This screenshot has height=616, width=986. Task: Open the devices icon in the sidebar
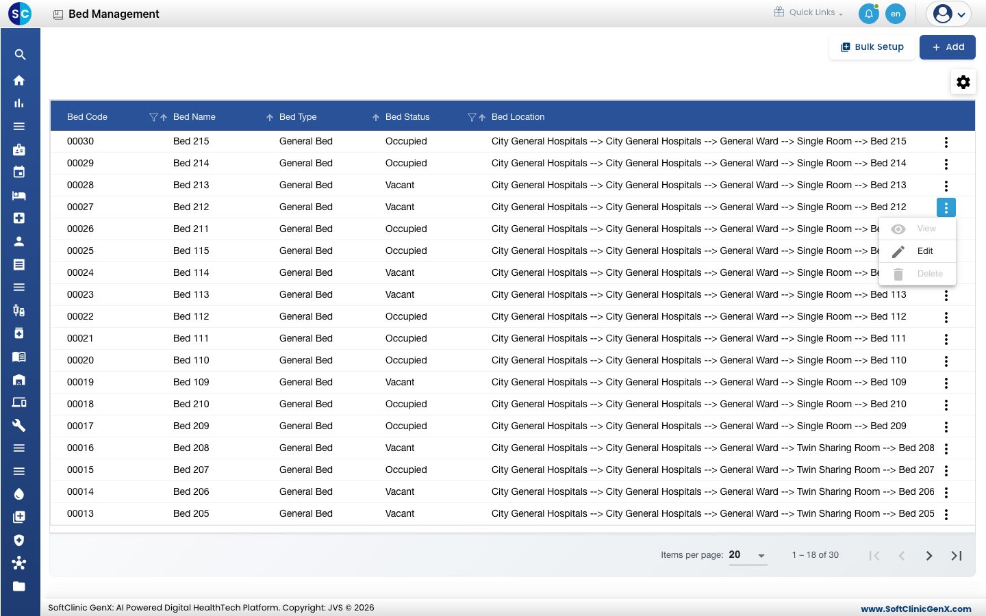coord(19,402)
